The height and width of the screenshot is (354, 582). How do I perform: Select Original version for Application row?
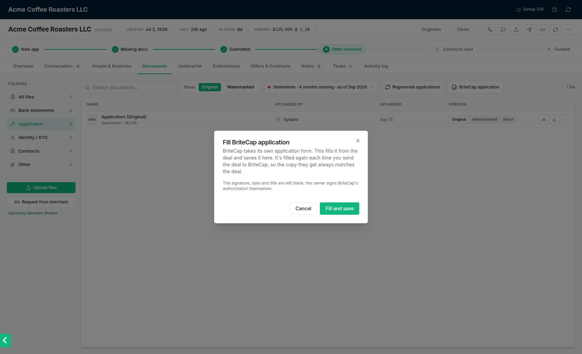[x=459, y=119]
